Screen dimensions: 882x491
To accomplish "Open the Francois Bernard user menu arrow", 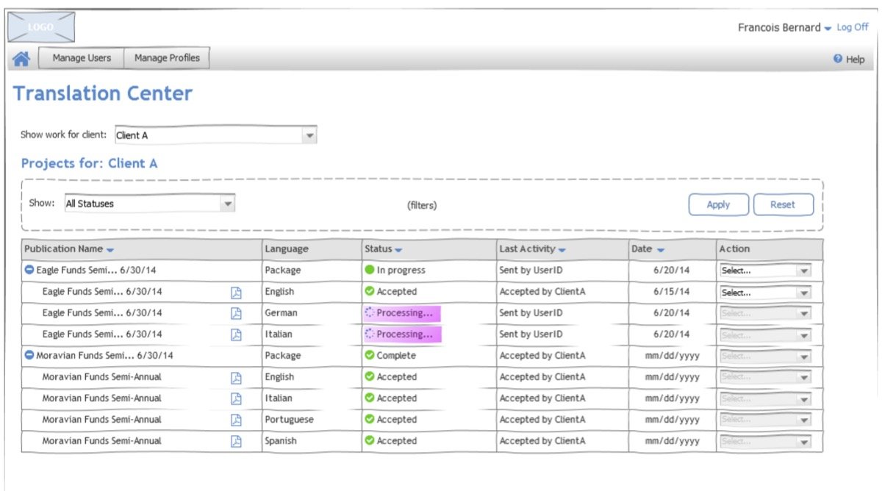I will [x=828, y=29].
